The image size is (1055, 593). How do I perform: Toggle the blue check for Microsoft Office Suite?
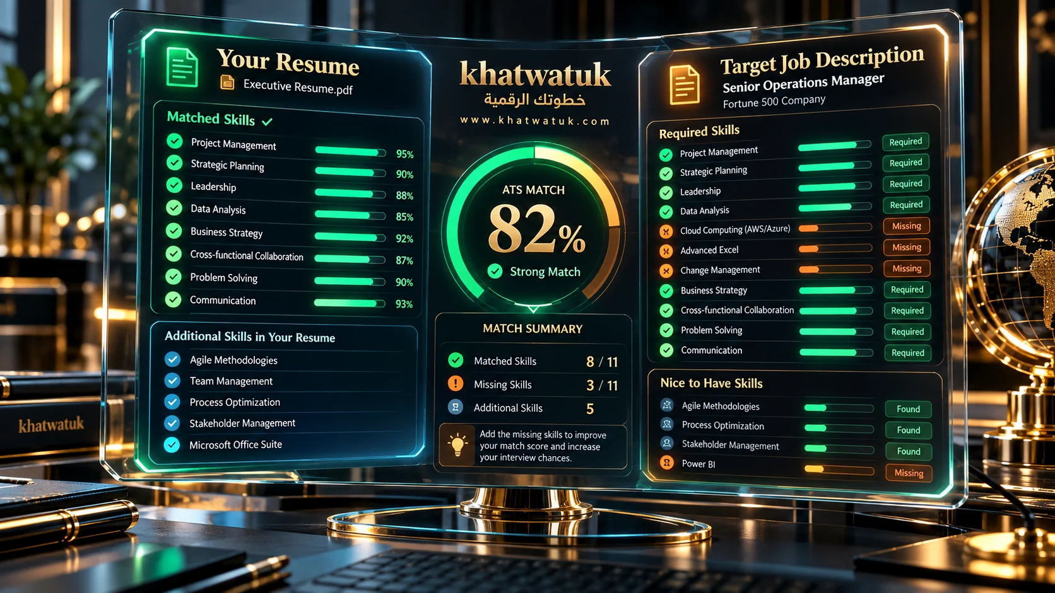(x=172, y=444)
